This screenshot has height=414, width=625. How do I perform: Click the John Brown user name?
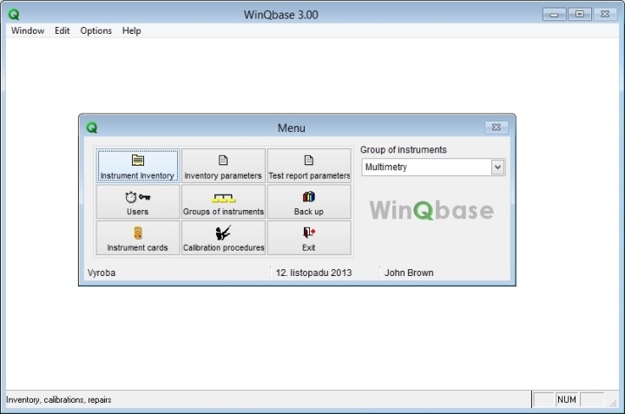tap(409, 273)
